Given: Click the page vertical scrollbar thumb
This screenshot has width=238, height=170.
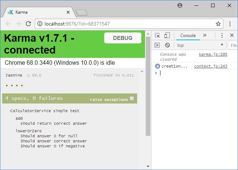Looking at the screenshot, I should [x=148, y=86].
